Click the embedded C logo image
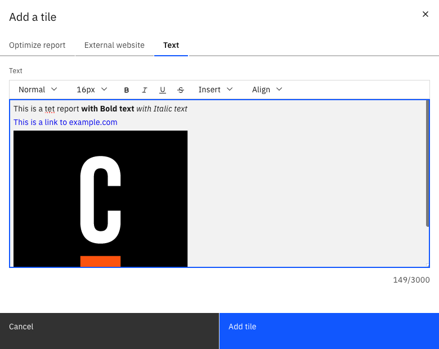The width and height of the screenshot is (439, 349). pyautogui.click(x=101, y=199)
